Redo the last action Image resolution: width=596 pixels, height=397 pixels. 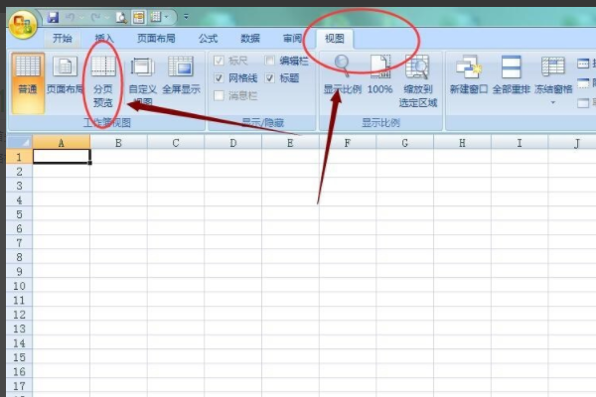click(96, 18)
